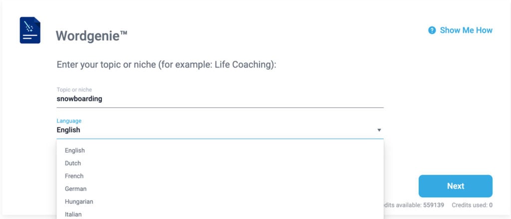Select Italian in the language list
The width and height of the screenshot is (511, 219).
[x=73, y=214]
